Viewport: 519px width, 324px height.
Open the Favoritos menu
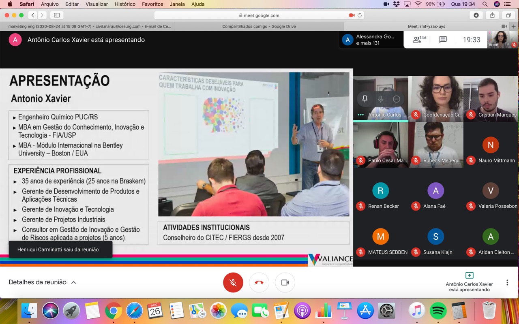click(x=152, y=4)
